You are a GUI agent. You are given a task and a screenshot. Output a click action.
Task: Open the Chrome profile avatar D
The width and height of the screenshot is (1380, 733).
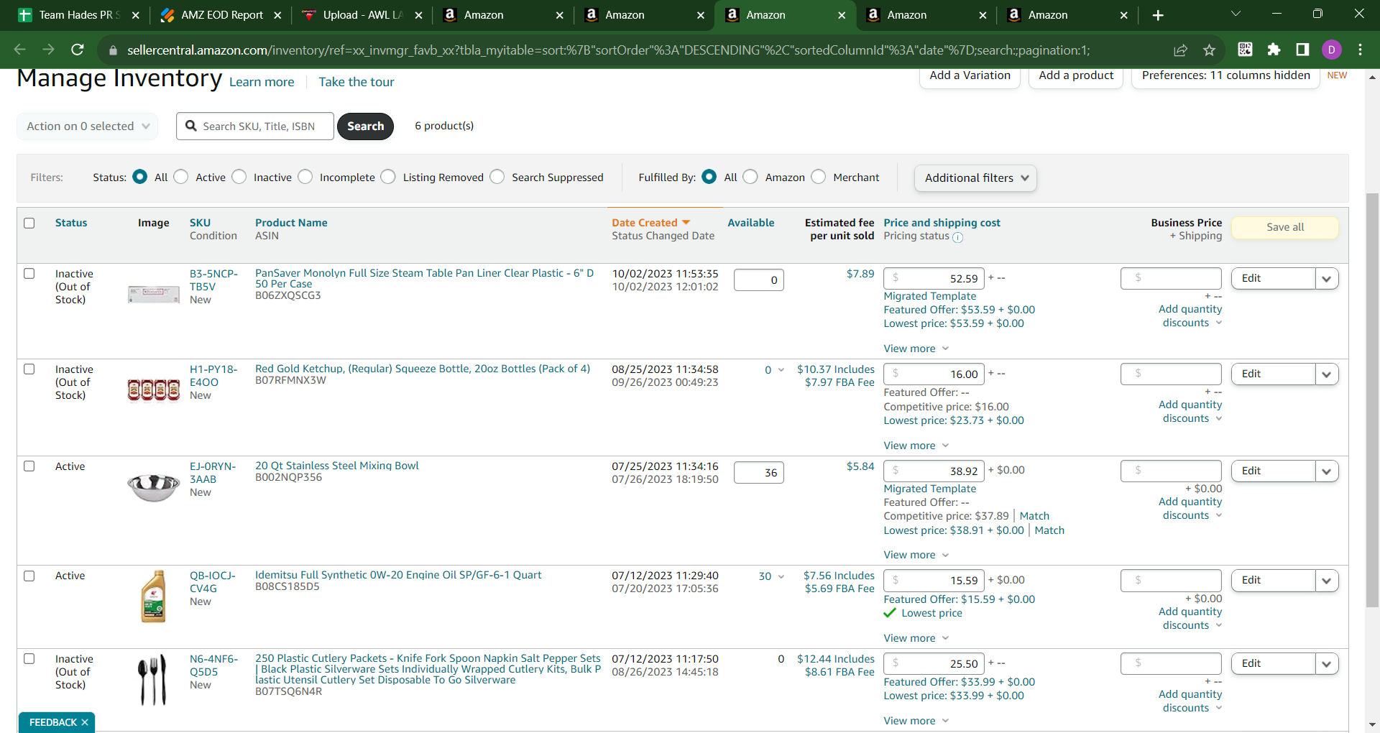[x=1331, y=49]
